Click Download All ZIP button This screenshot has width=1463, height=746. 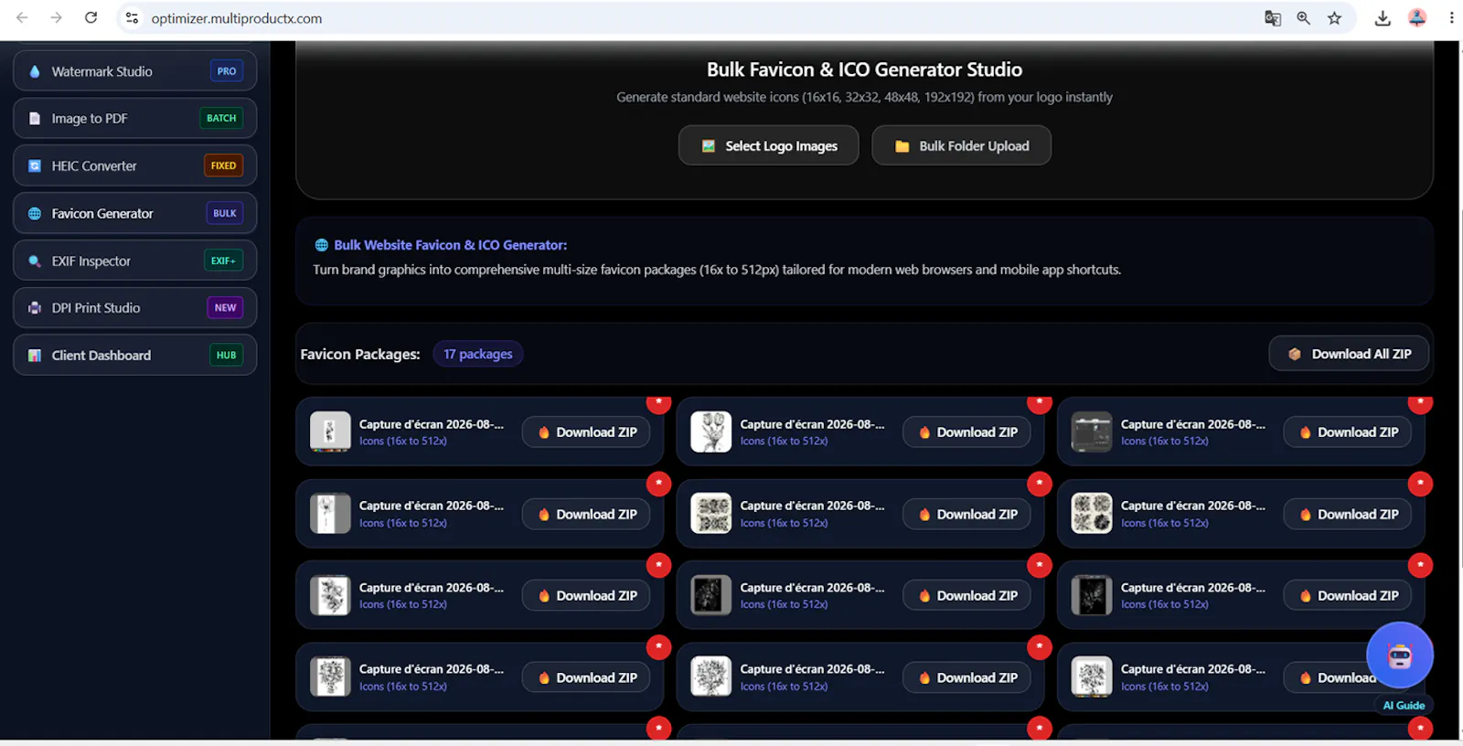(x=1349, y=354)
